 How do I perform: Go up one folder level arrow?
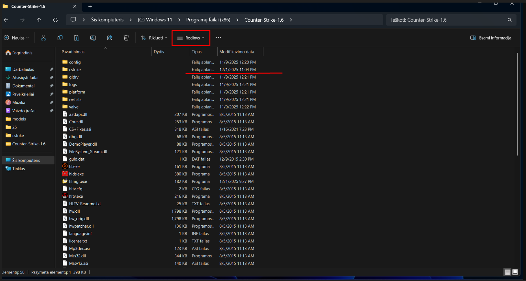coord(39,20)
